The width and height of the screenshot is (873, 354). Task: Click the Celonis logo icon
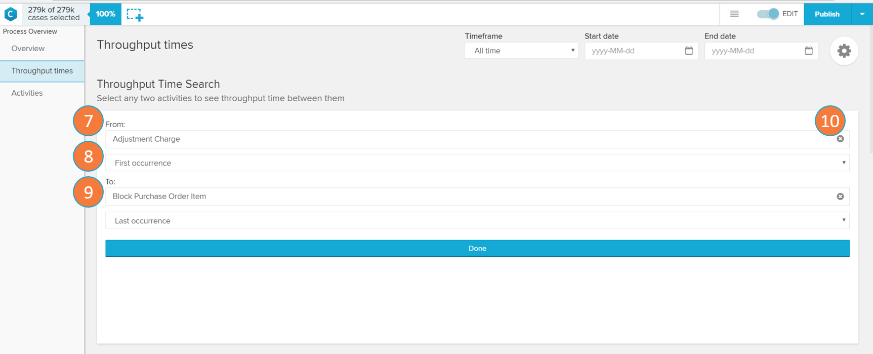(x=11, y=14)
